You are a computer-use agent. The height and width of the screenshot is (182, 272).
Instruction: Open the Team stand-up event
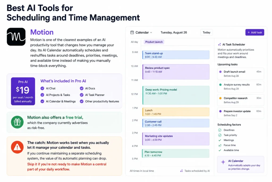pos(176,55)
